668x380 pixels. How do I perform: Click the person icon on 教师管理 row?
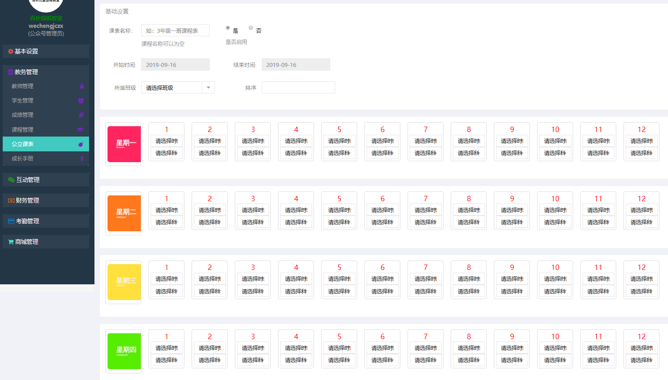click(x=81, y=86)
